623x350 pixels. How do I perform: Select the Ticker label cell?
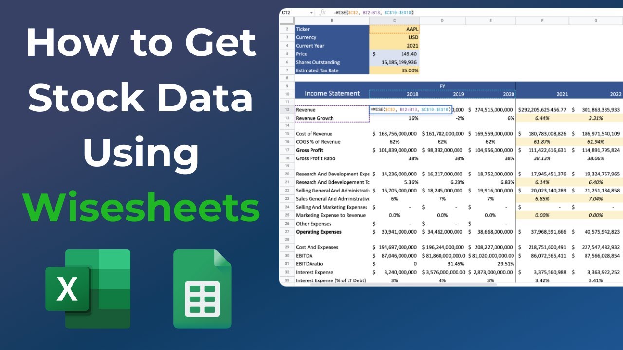[x=332, y=29]
